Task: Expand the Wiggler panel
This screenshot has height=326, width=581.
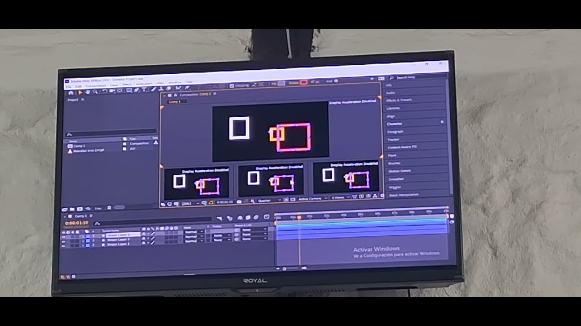Action: point(395,187)
